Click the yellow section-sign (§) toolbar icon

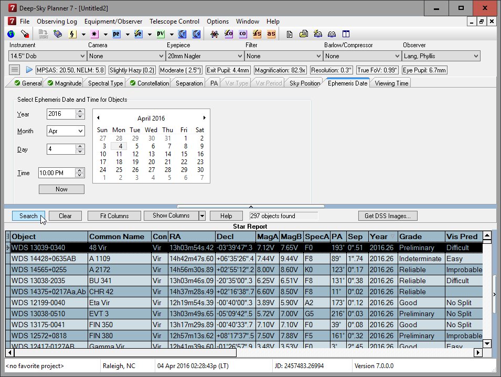click(73, 34)
